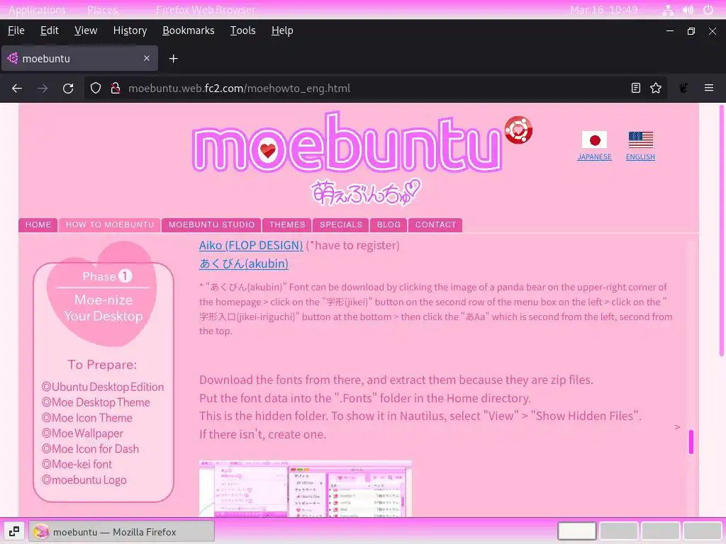Click the Moe Wallpaper list item
This screenshot has width=726, height=544.
[x=82, y=433]
